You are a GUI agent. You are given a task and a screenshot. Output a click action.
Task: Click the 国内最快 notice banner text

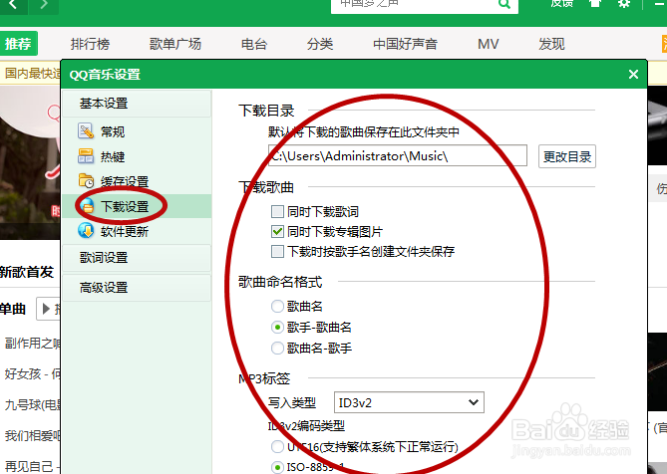click(32, 73)
